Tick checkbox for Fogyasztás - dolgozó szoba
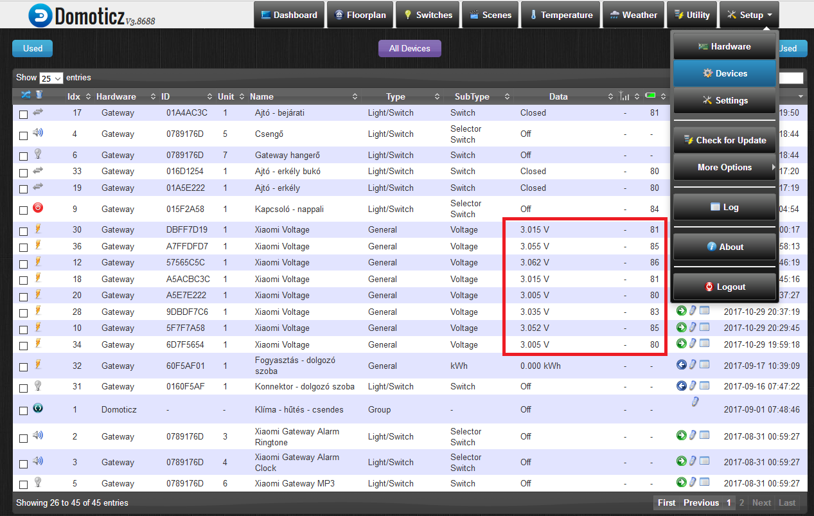 click(23, 367)
